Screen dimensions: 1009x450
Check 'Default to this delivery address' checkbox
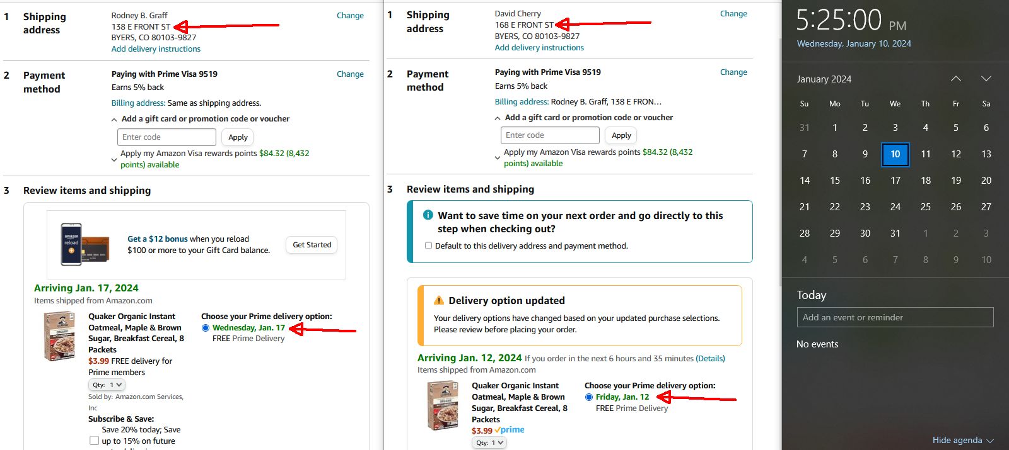click(x=429, y=246)
